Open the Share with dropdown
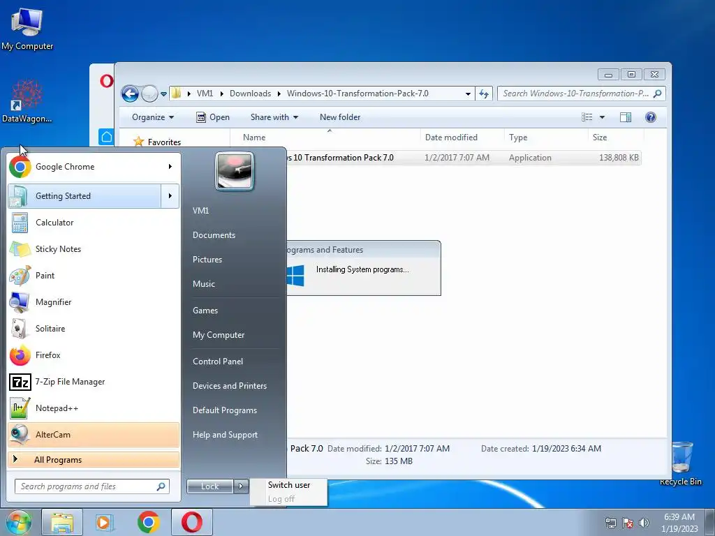 point(274,117)
